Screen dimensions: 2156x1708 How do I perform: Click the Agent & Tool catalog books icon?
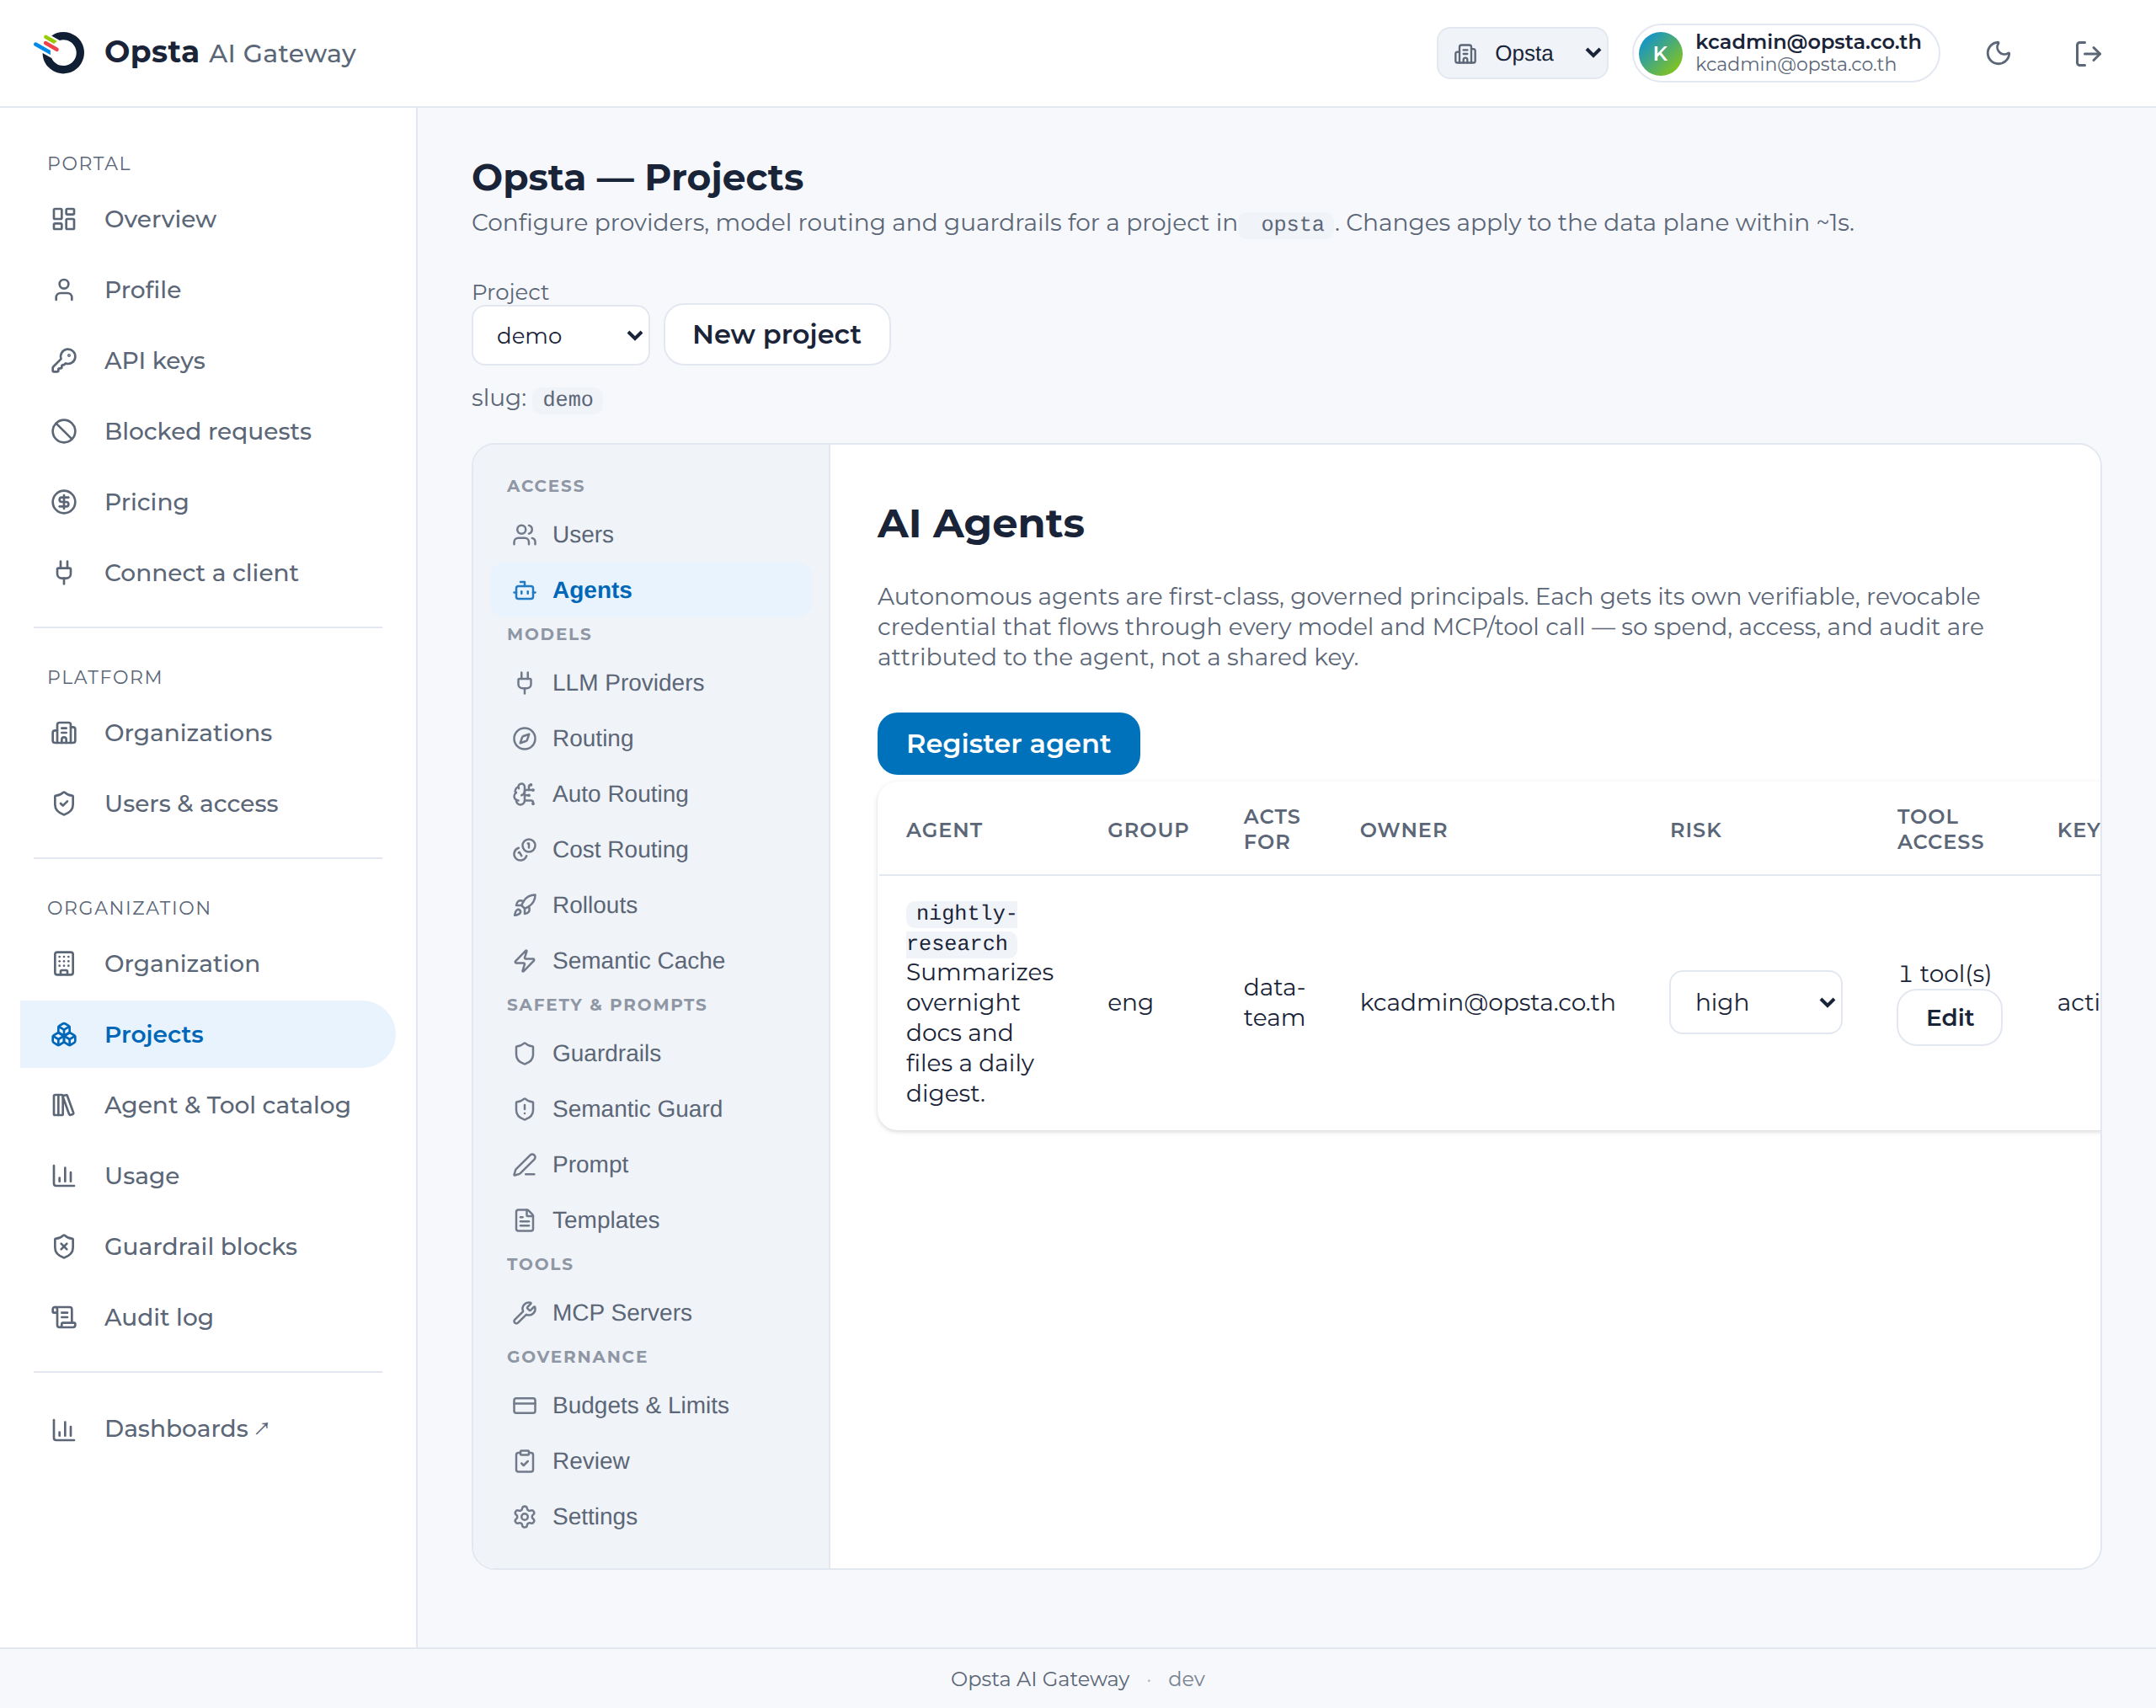tap(64, 1105)
